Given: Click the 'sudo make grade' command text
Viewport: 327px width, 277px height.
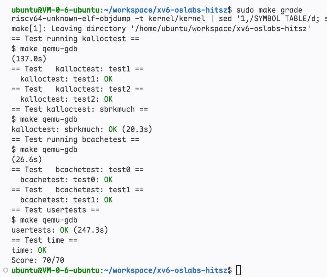Looking at the screenshot, I should click(269, 10).
